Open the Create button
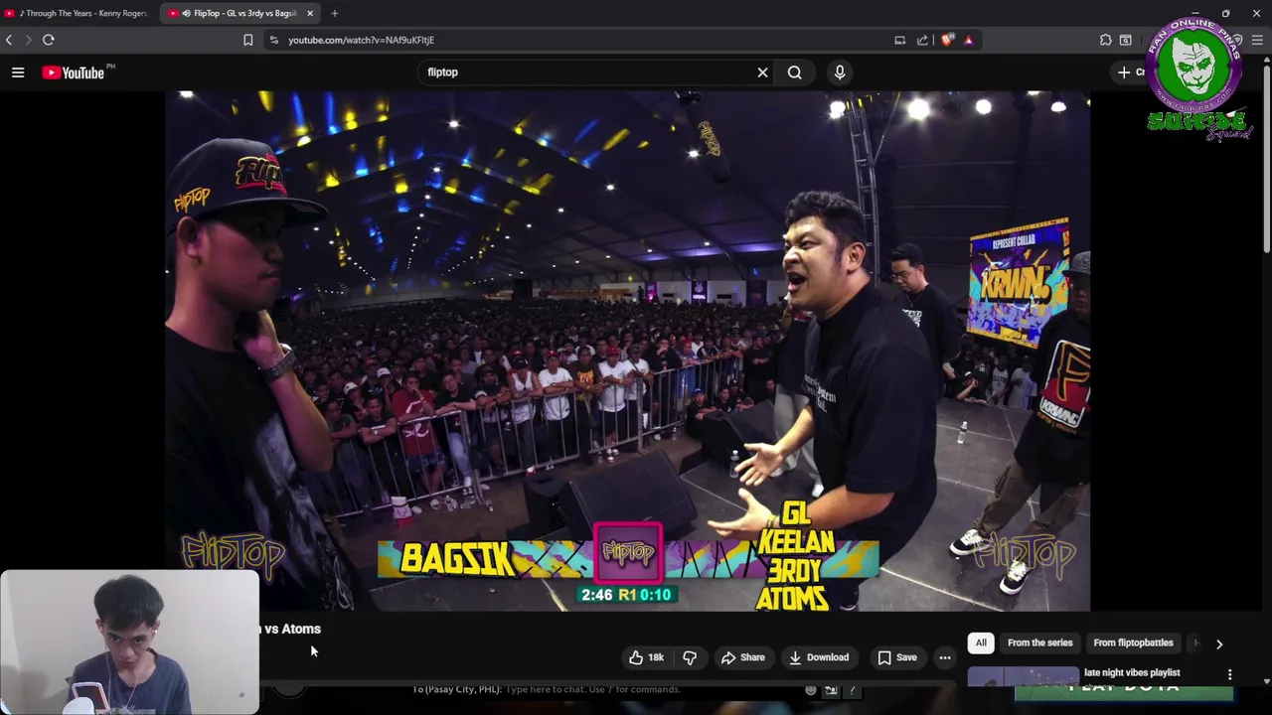The height and width of the screenshot is (715, 1272). (x=1131, y=72)
